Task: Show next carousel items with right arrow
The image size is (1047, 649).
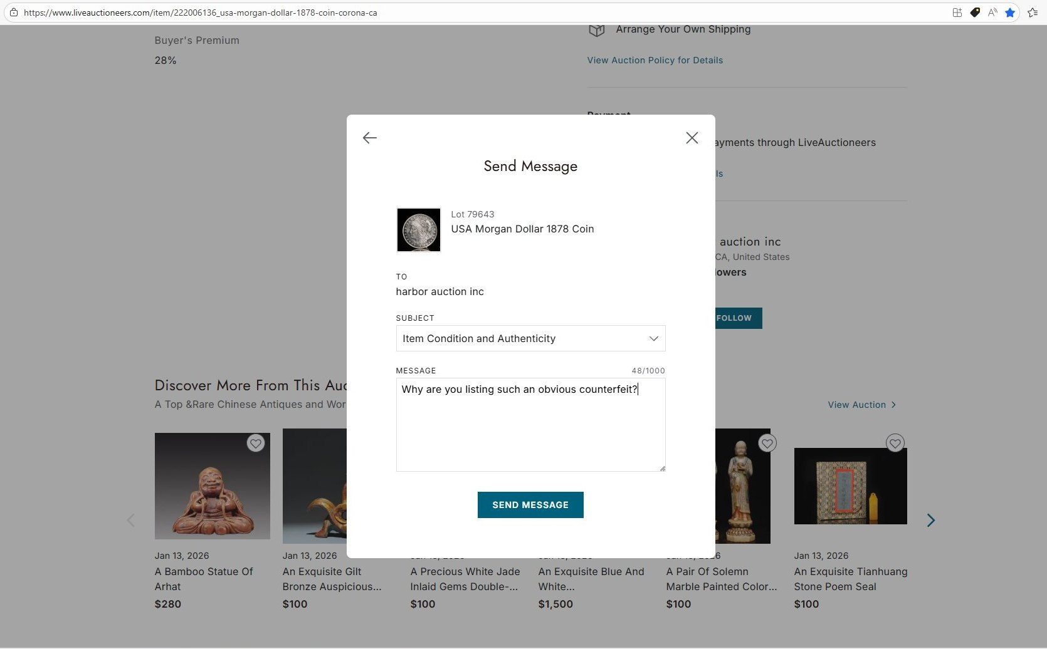Action: [x=931, y=520]
